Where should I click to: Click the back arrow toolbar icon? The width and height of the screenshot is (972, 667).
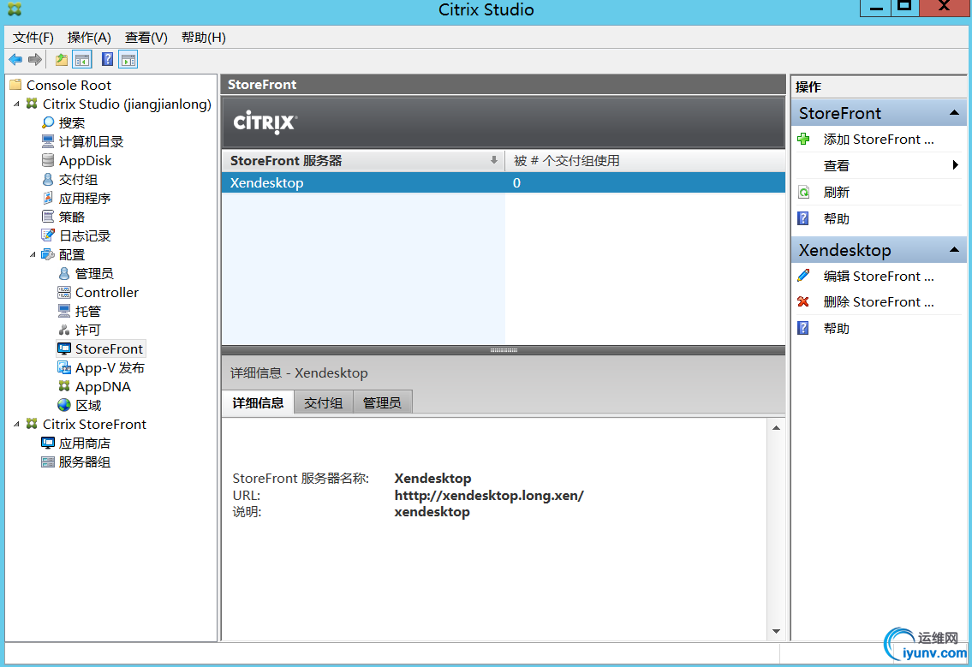pyautogui.click(x=15, y=60)
